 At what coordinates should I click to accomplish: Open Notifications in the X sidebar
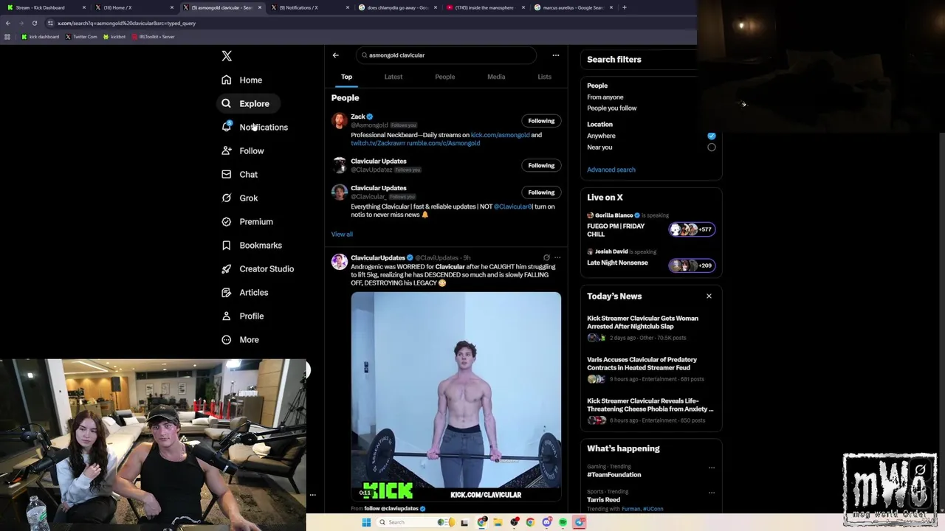pyautogui.click(x=255, y=127)
